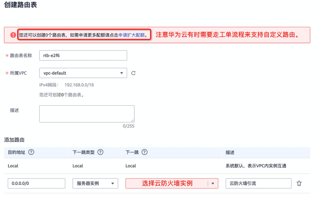Open the 服务器实例 next hop type dropdown

point(95,183)
